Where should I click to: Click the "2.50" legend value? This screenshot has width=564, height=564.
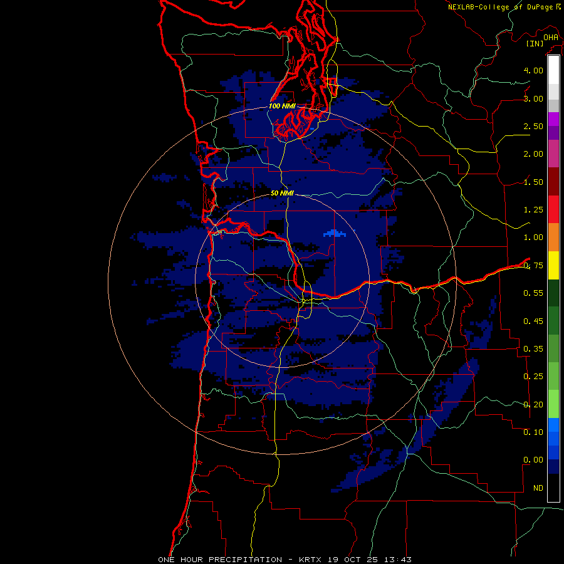tap(533, 126)
